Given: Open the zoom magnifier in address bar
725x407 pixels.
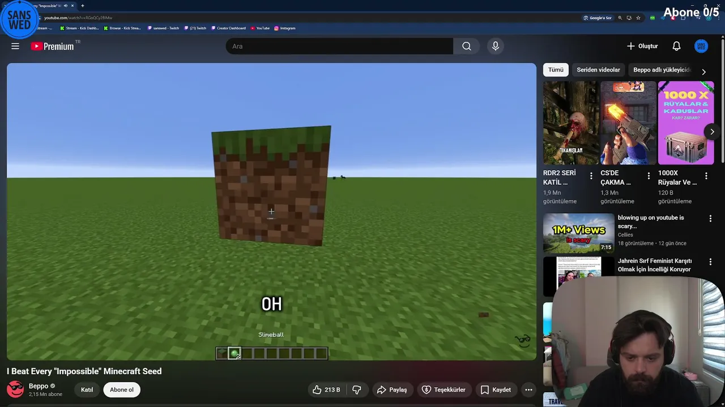Looking at the screenshot, I should pos(620,18).
